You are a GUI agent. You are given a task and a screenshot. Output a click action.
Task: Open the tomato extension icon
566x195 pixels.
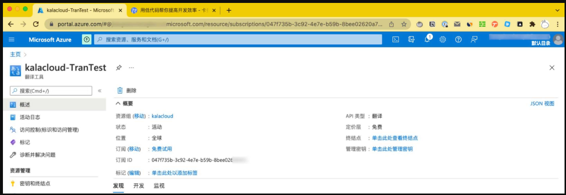point(420,24)
